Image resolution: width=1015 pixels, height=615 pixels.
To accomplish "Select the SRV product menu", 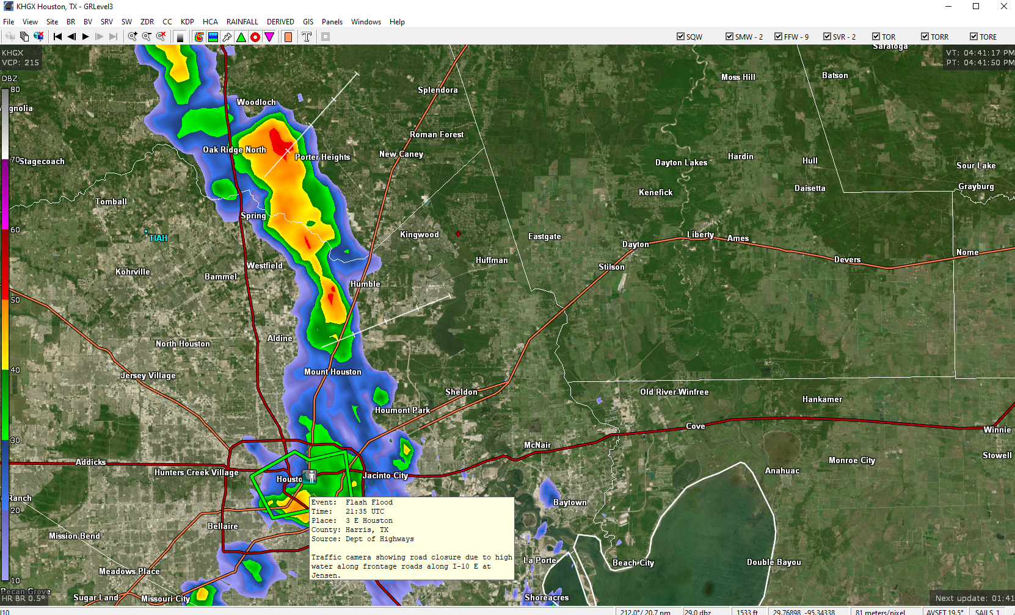I will [107, 22].
